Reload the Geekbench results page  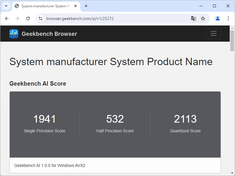coord(28,18)
